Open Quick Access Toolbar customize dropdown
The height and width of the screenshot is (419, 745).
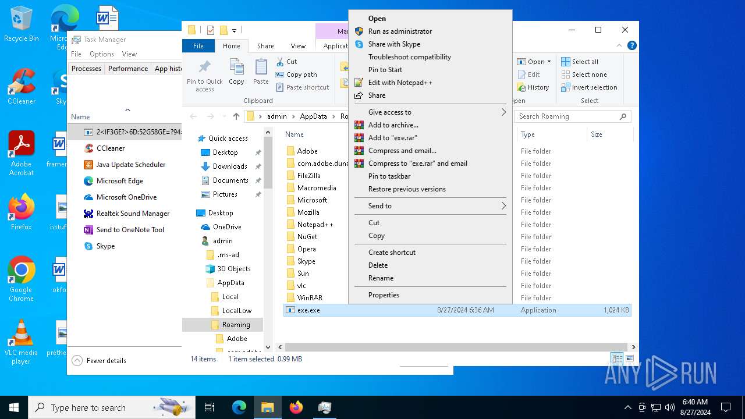point(234,30)
